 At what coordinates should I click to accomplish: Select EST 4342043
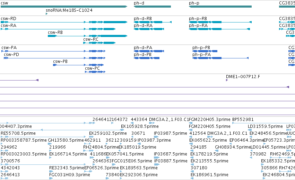click(x=10, y=168)
